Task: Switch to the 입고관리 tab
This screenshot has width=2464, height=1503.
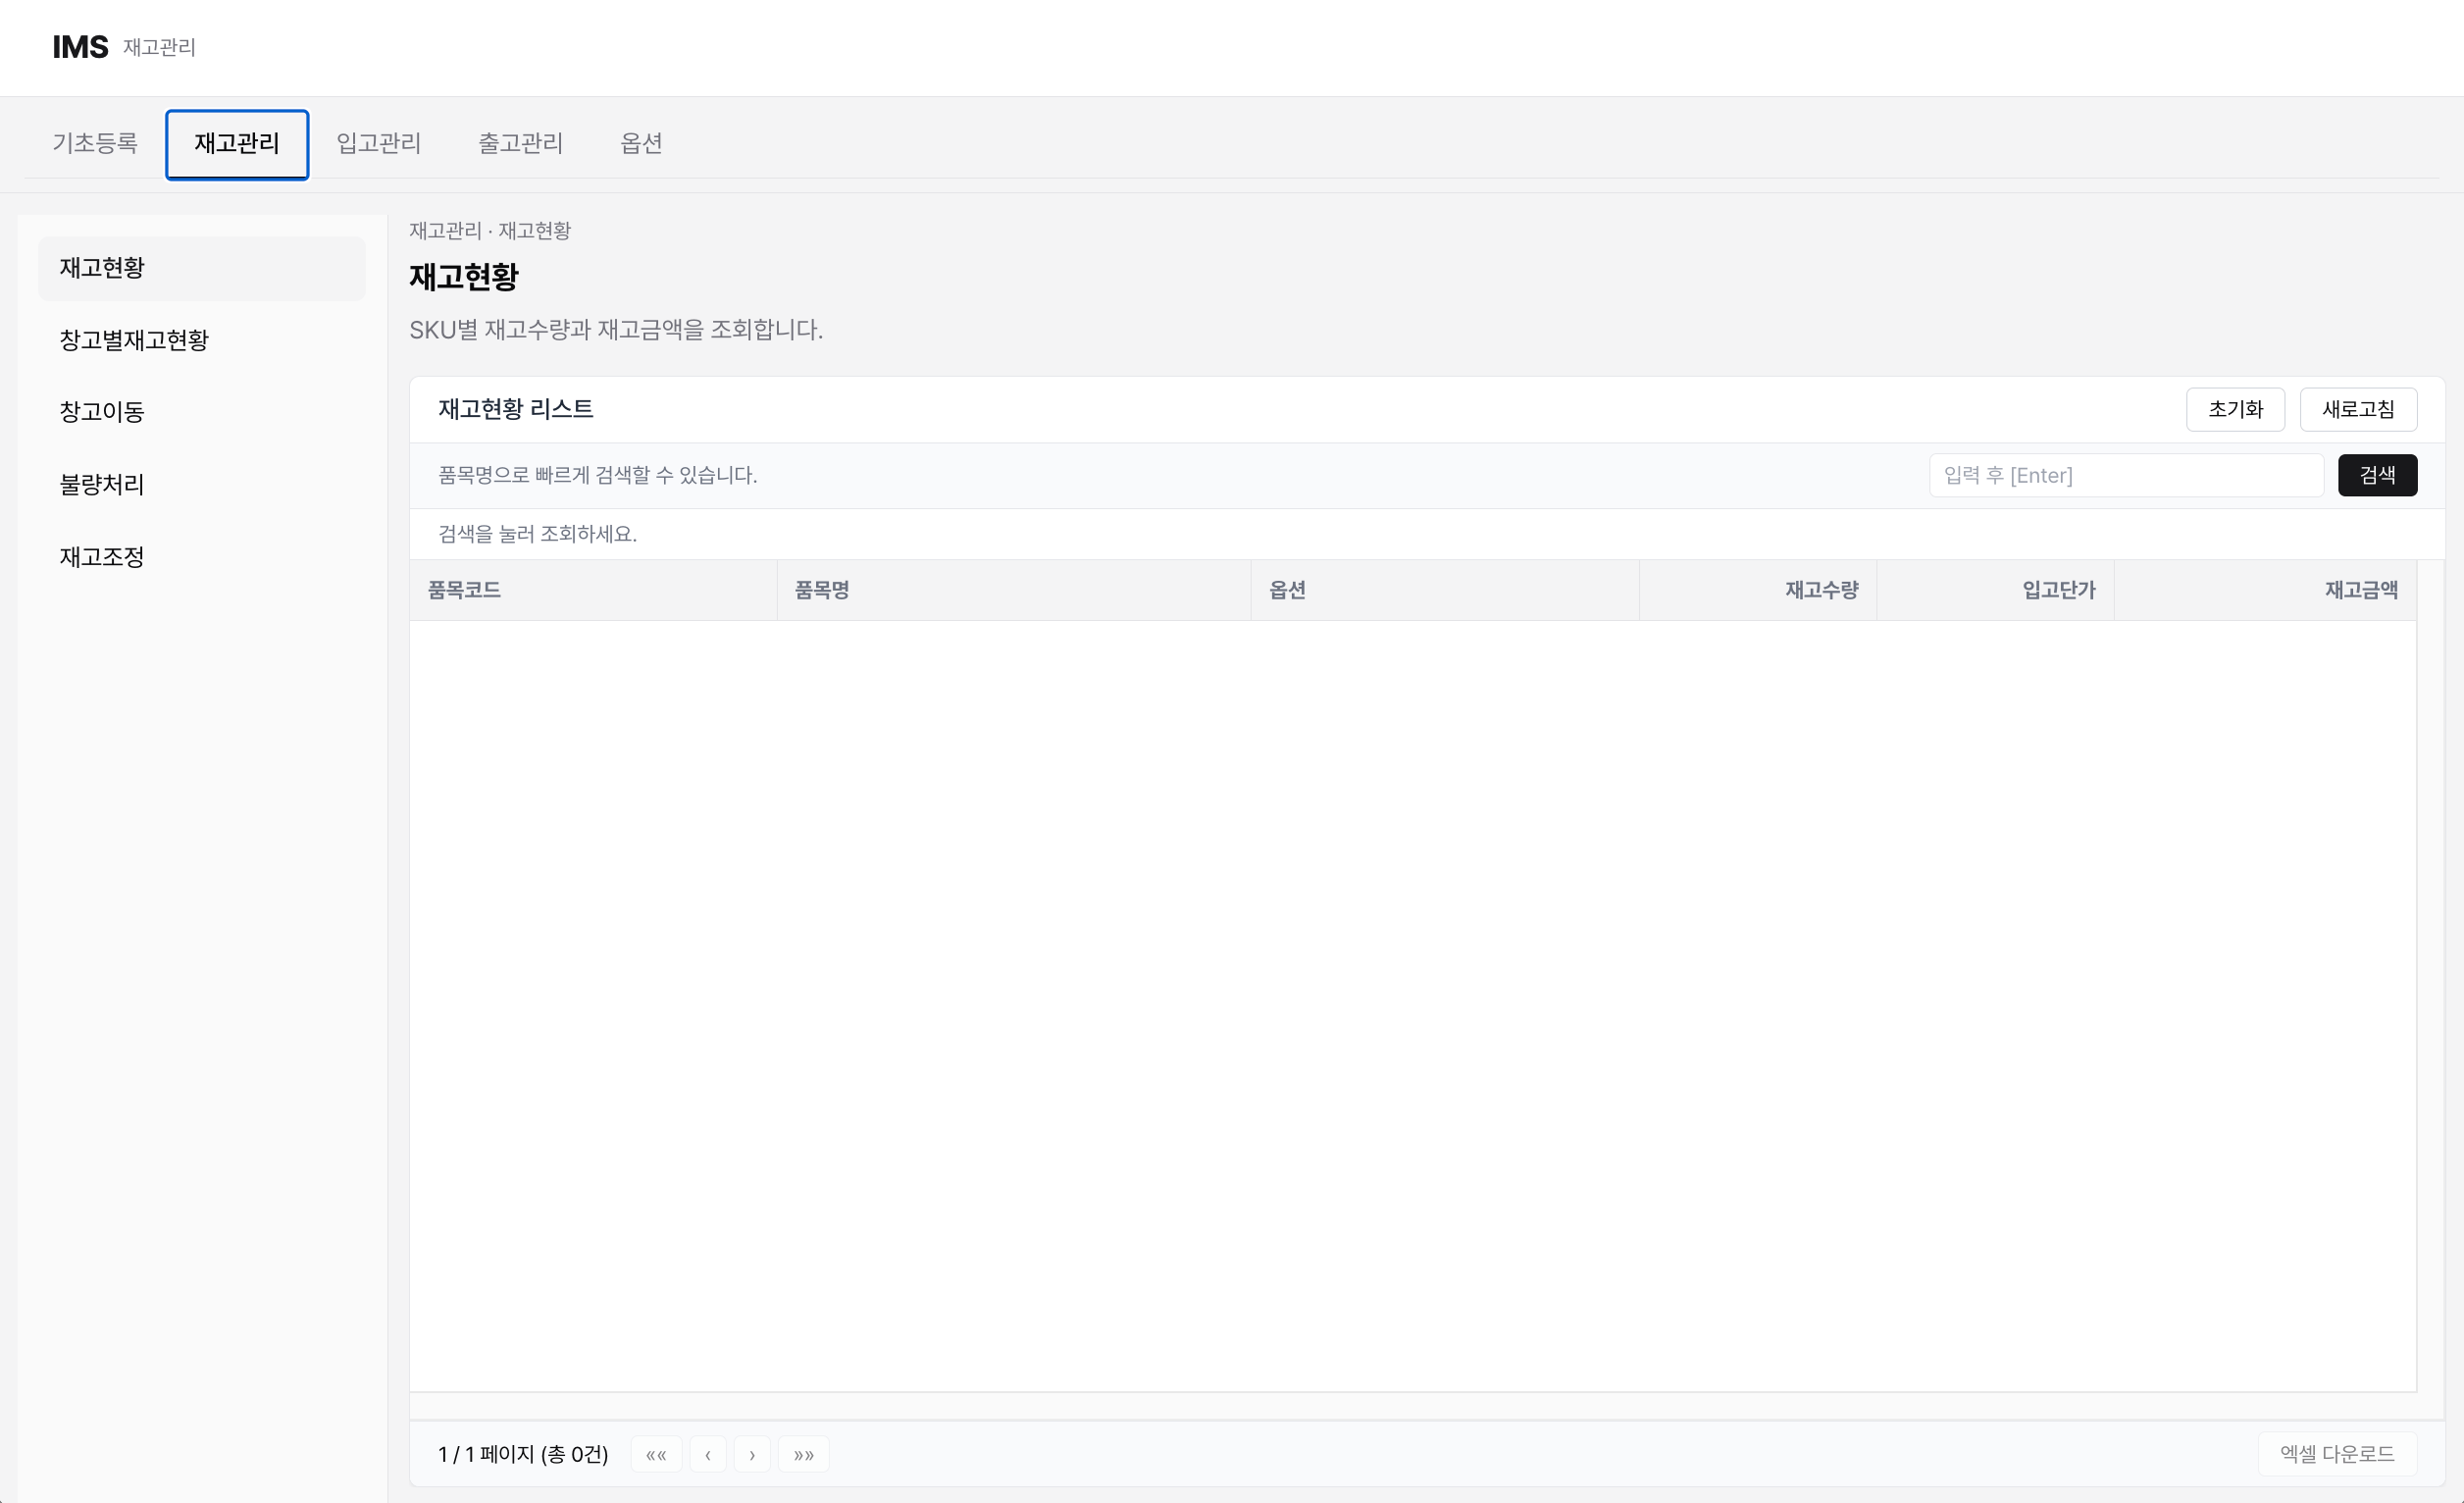Action: [378, 143]
